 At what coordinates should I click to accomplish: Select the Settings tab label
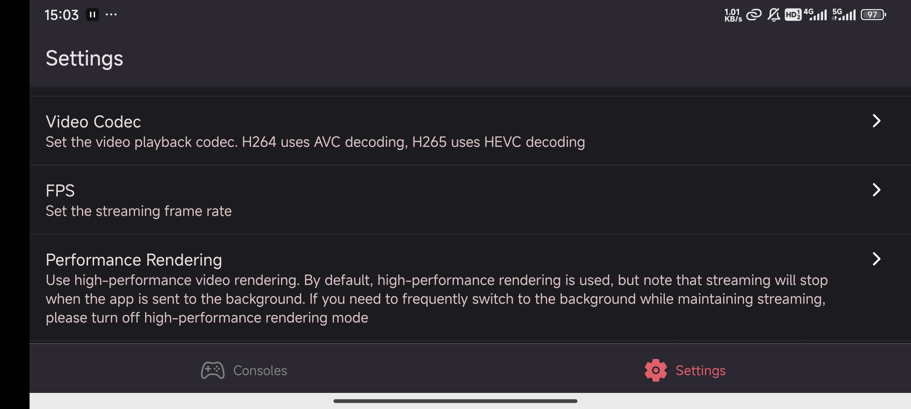click(x=700, y=370)
